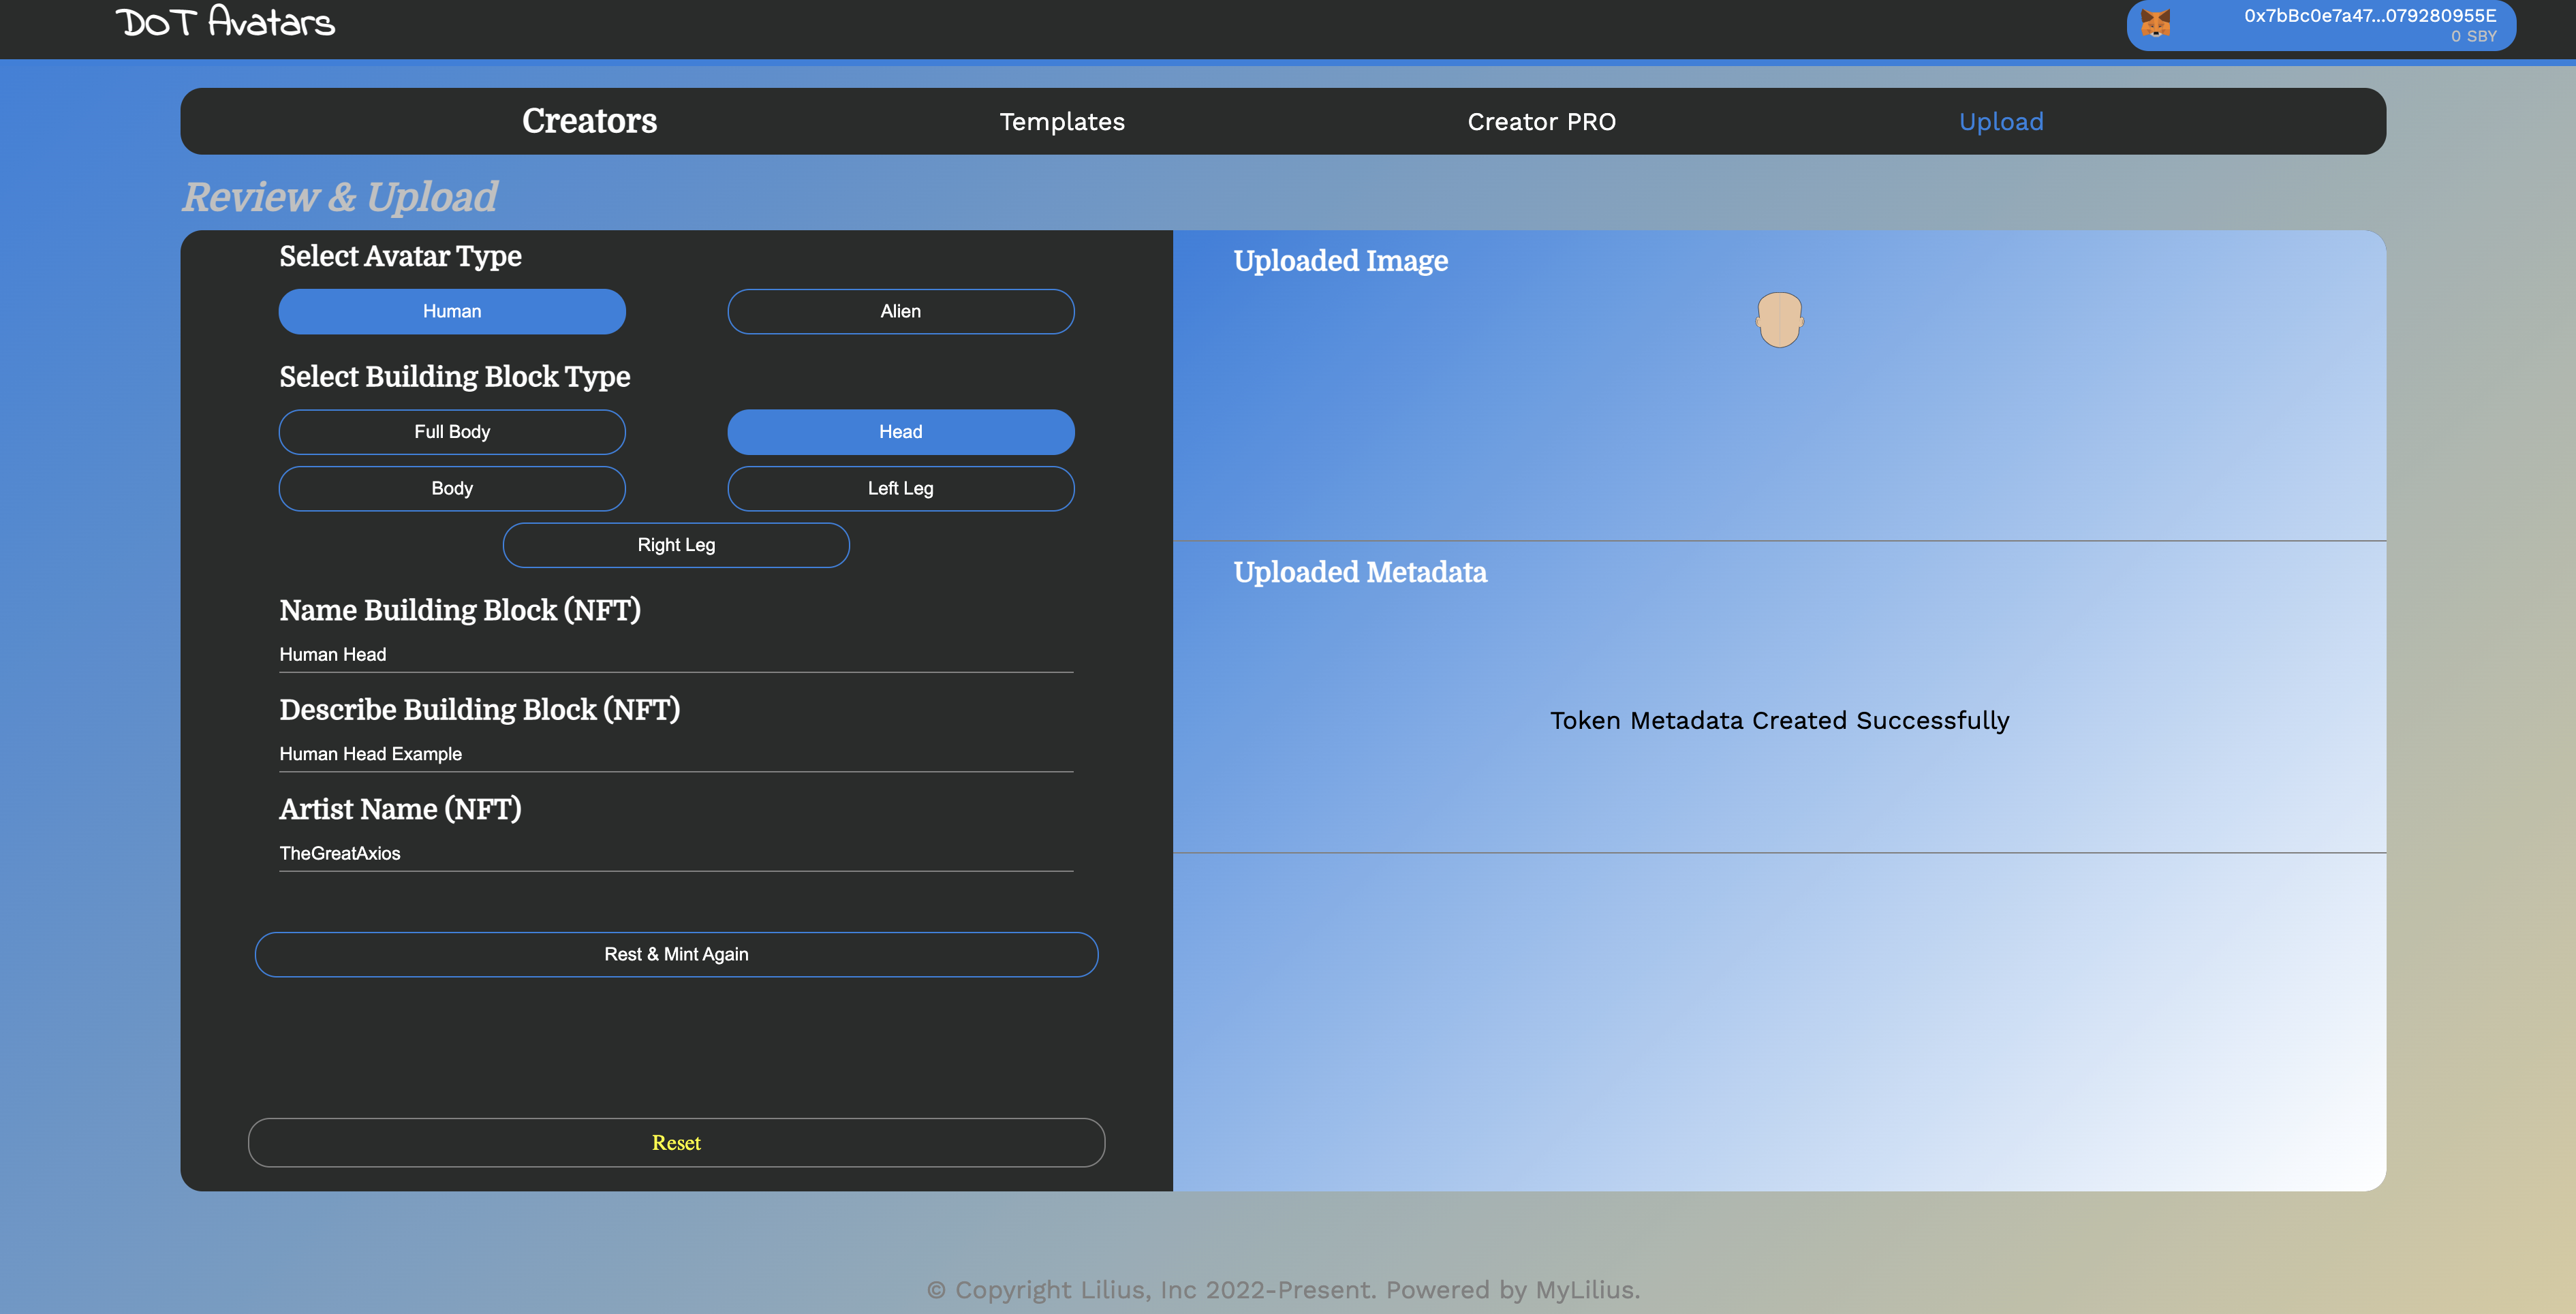This screenshot has height=1314, width=2576.
Task: Choose Head building block type
Action: pyautogui.click(x=900, y=432)
